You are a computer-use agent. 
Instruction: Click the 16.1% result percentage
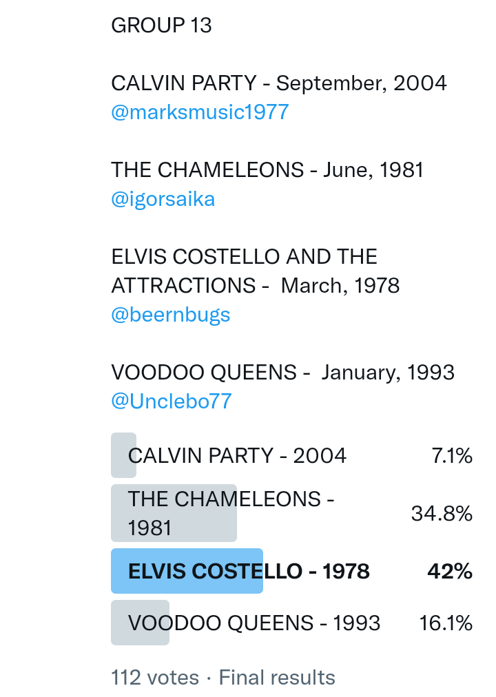(446, 623)
